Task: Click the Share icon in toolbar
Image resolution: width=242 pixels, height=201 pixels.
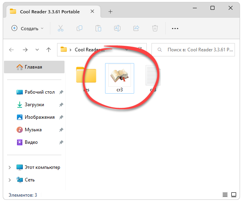Action: [136, 28]
